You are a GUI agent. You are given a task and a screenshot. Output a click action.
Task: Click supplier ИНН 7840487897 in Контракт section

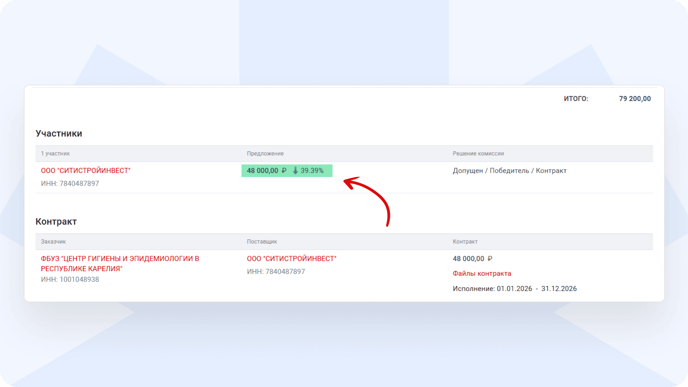(276, 272)
